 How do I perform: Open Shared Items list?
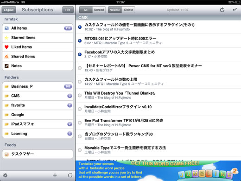[x=38, y=57]
